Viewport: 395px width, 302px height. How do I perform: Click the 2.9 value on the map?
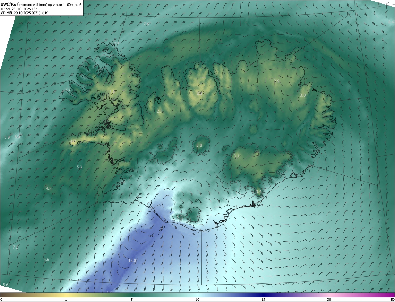point(276,81)
